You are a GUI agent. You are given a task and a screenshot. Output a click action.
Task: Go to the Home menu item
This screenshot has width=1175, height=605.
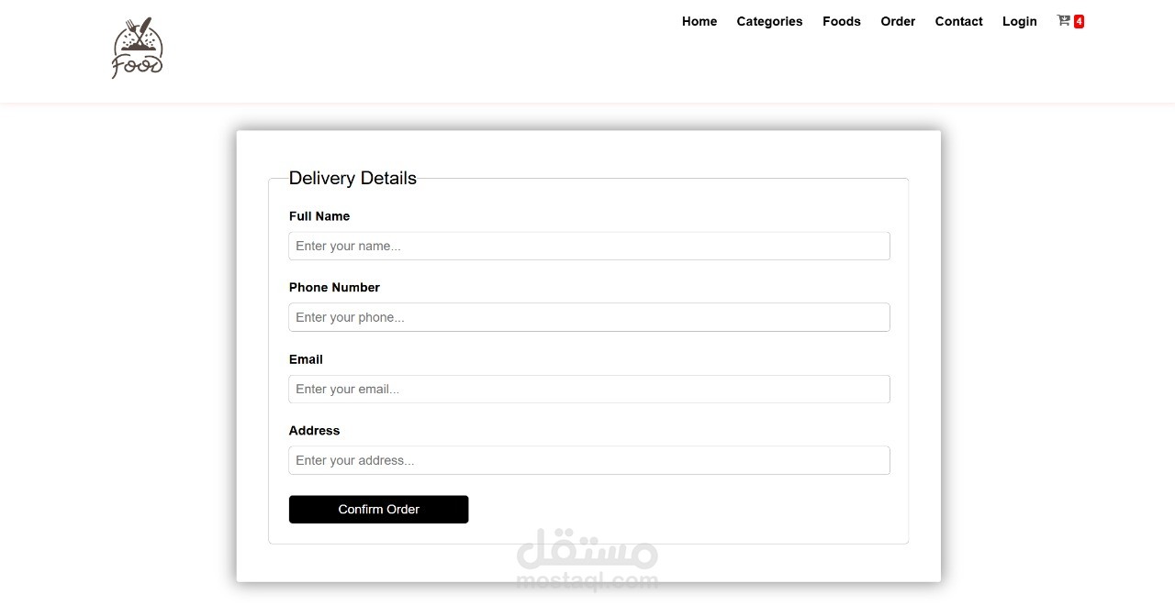tap(699, 21)
